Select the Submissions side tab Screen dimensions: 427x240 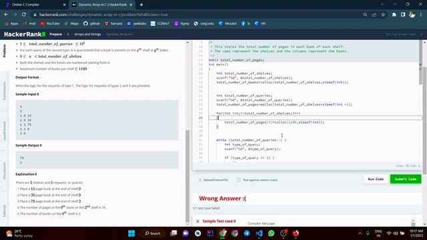[5, 91]
